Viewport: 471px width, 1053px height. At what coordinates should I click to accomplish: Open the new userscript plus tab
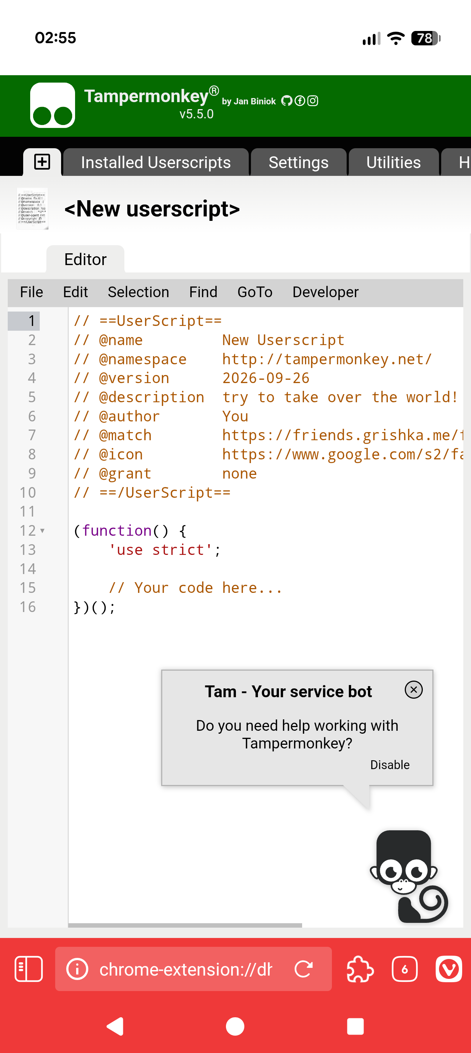[x=42, y=162]
